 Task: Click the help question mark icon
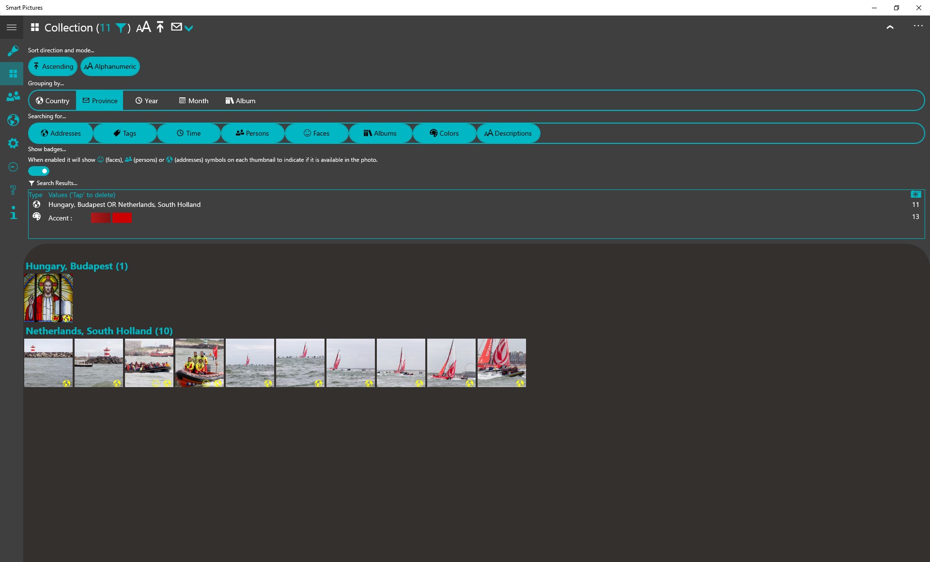tap(13, 189)
